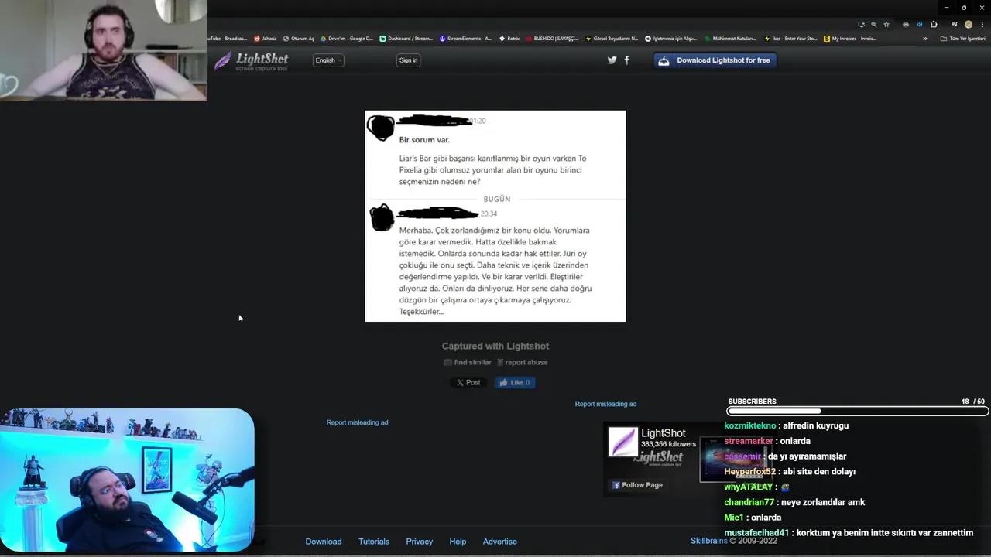This screenshot has width=991, height=557.
Task: Click the Skillbrains footer link
Action: 708,541
